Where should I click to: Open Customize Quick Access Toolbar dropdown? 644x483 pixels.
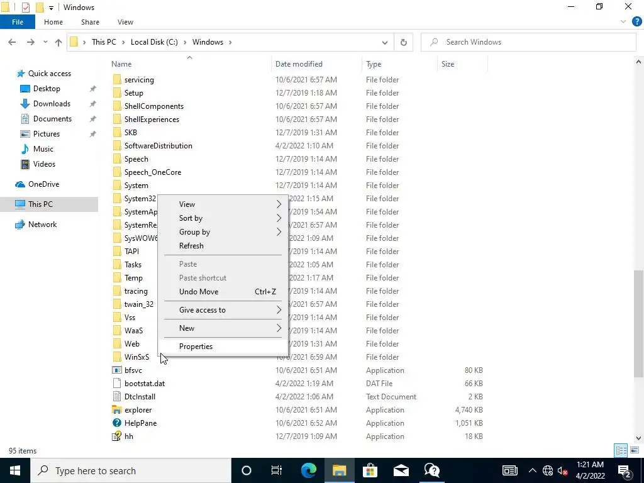(52, 8)
